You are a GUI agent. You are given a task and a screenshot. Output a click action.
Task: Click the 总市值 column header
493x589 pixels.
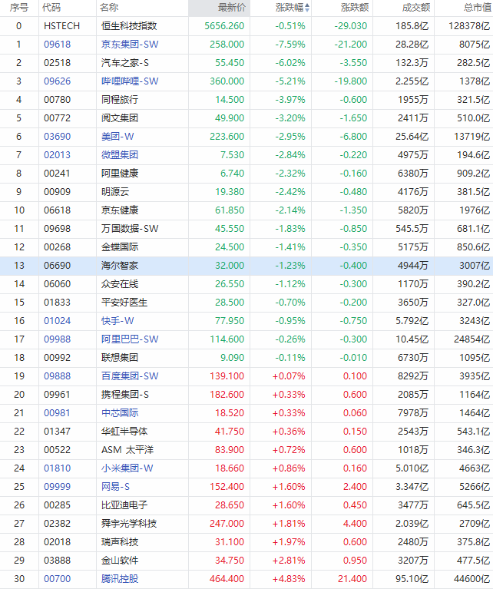477,8
